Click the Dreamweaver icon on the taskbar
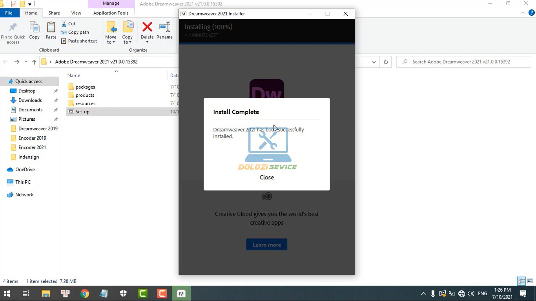This screenshot has width=536, height=301. [181, 293]
